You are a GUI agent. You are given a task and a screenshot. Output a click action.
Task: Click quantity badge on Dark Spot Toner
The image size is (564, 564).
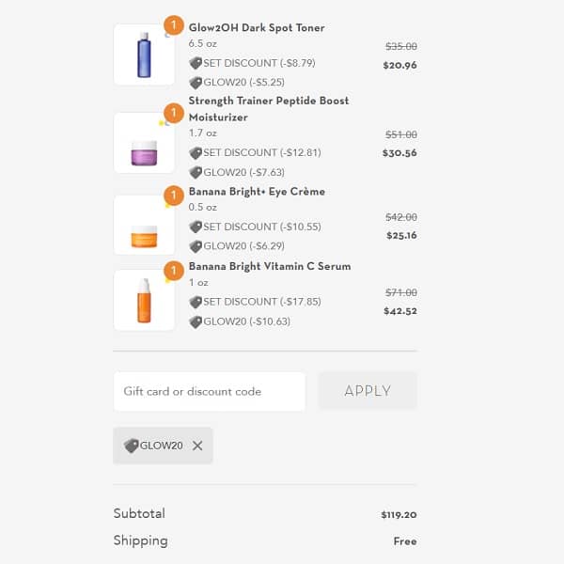[174, 25]
